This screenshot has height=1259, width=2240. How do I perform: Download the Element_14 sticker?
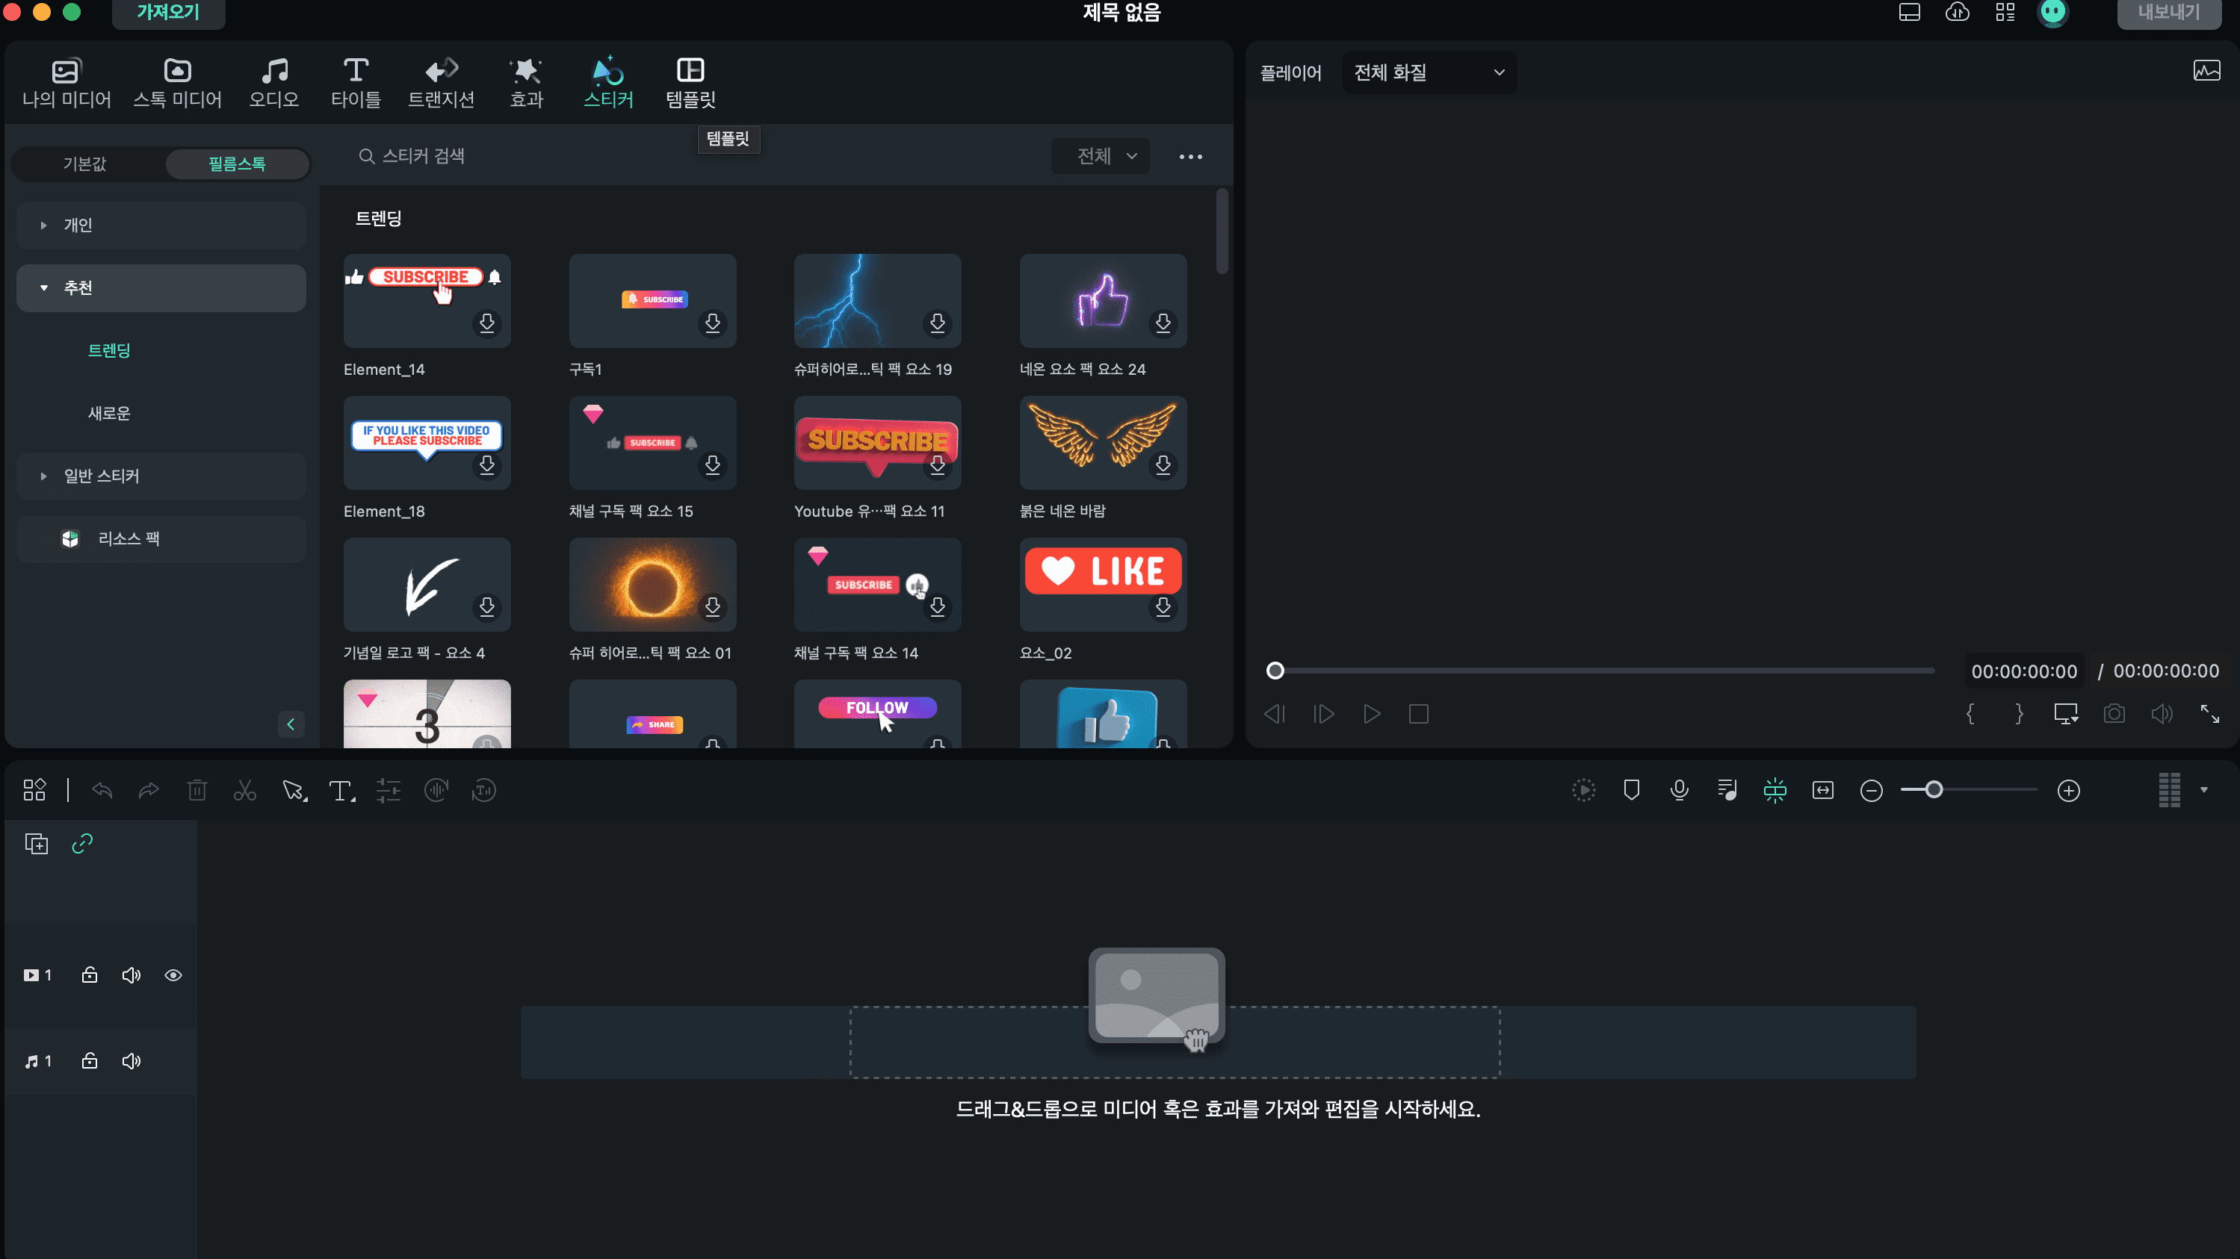[487, 323]
